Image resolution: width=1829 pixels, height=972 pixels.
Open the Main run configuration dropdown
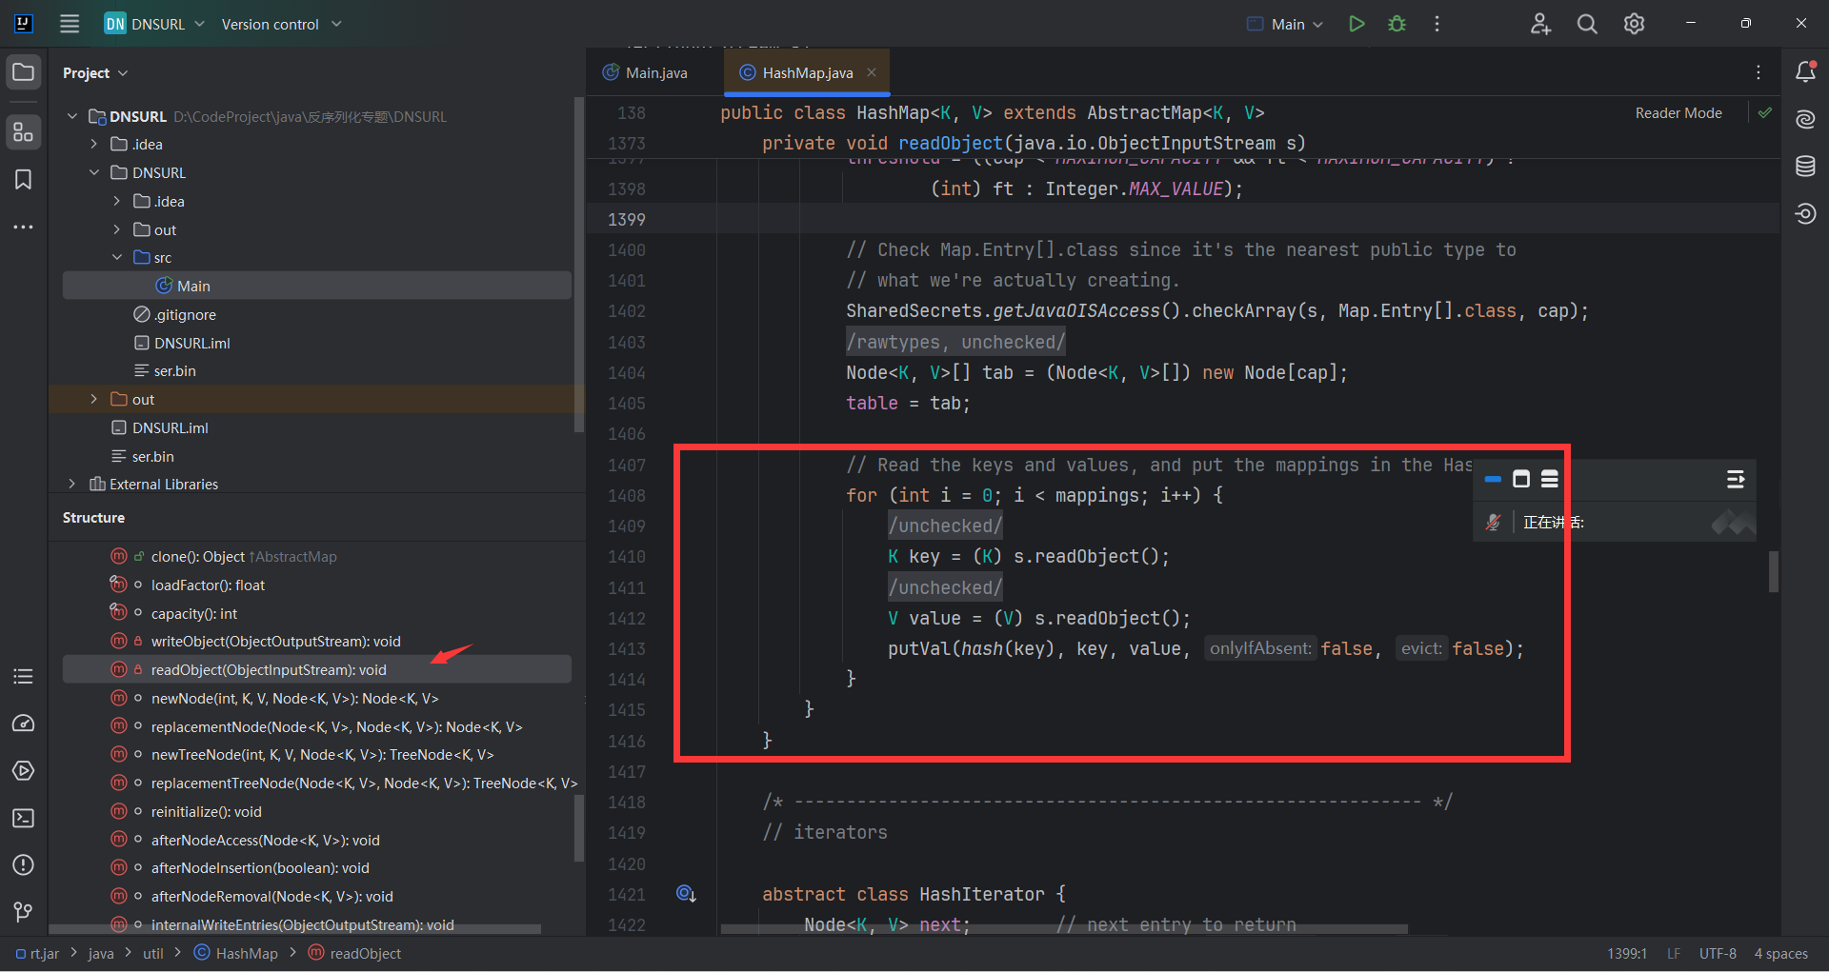(x=1285, y=24)
